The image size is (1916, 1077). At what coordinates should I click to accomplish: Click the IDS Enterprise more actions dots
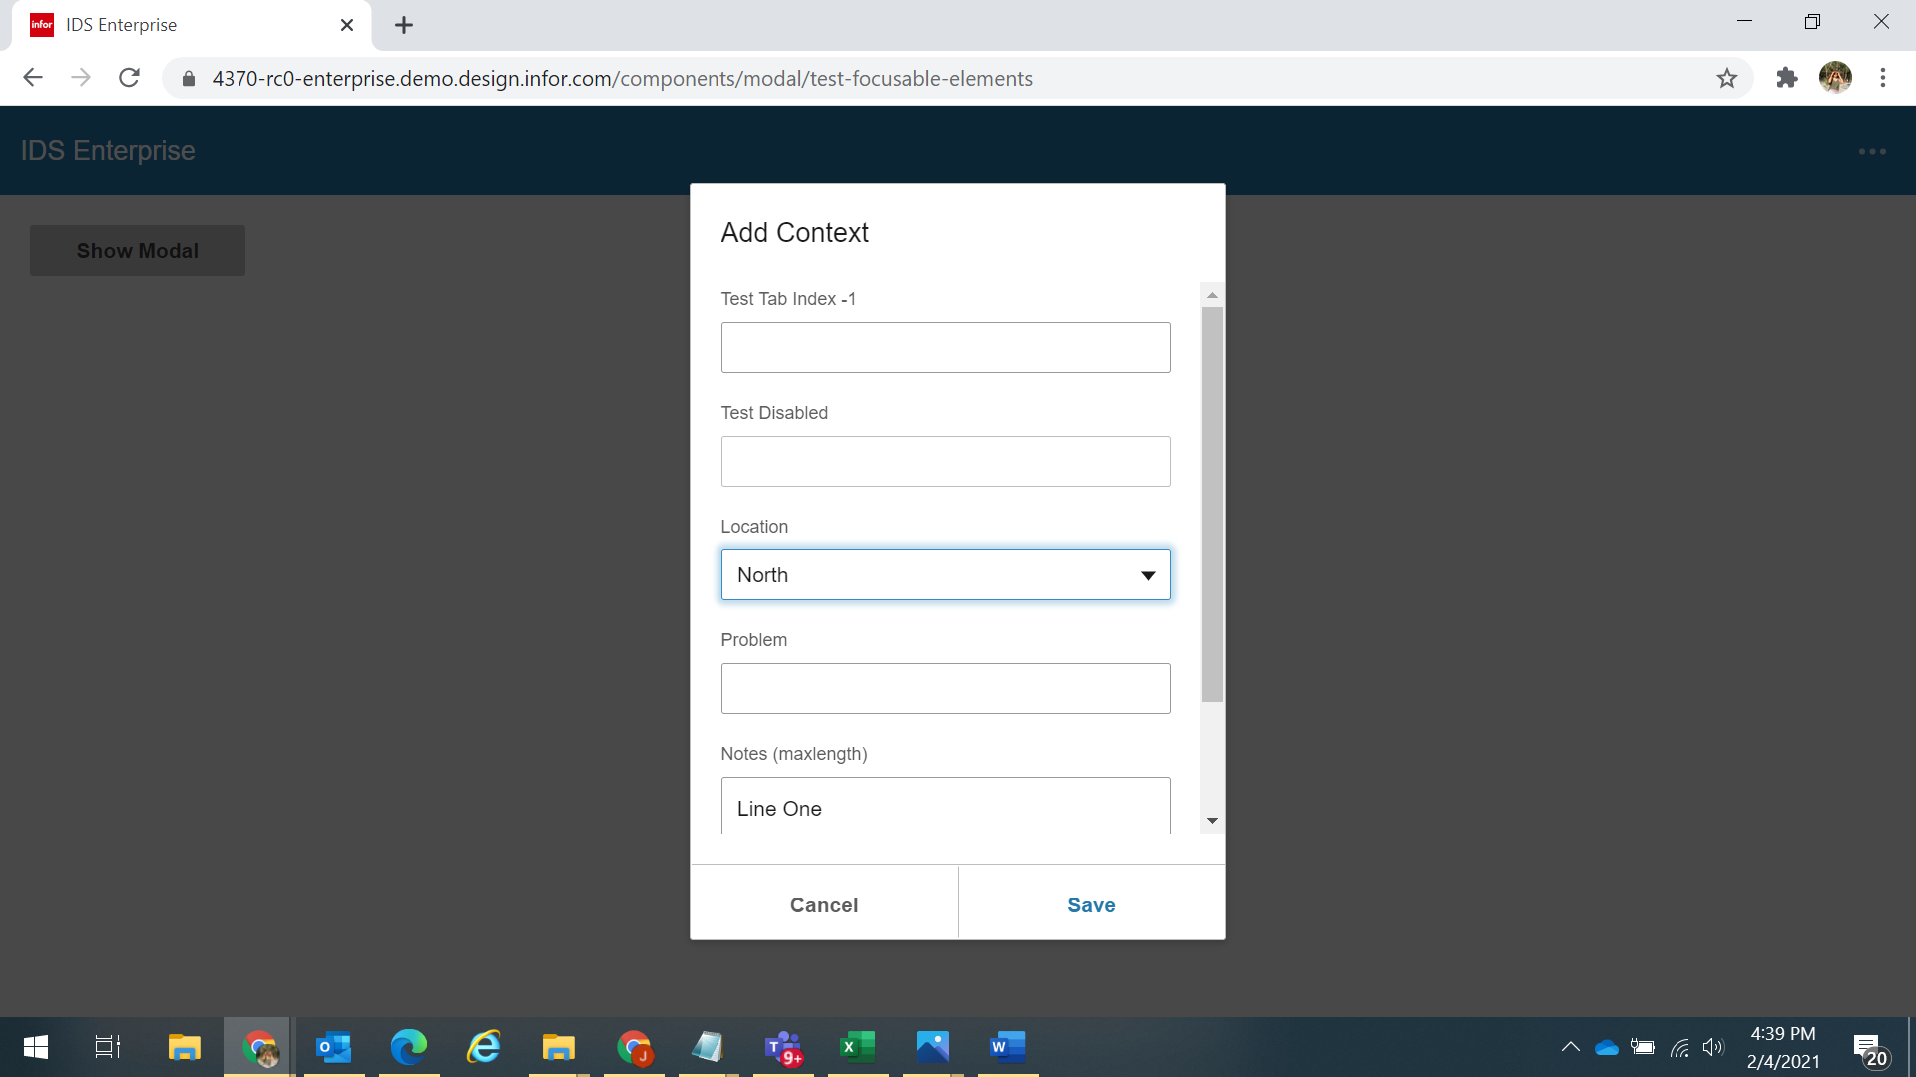tap(1872, 151)
